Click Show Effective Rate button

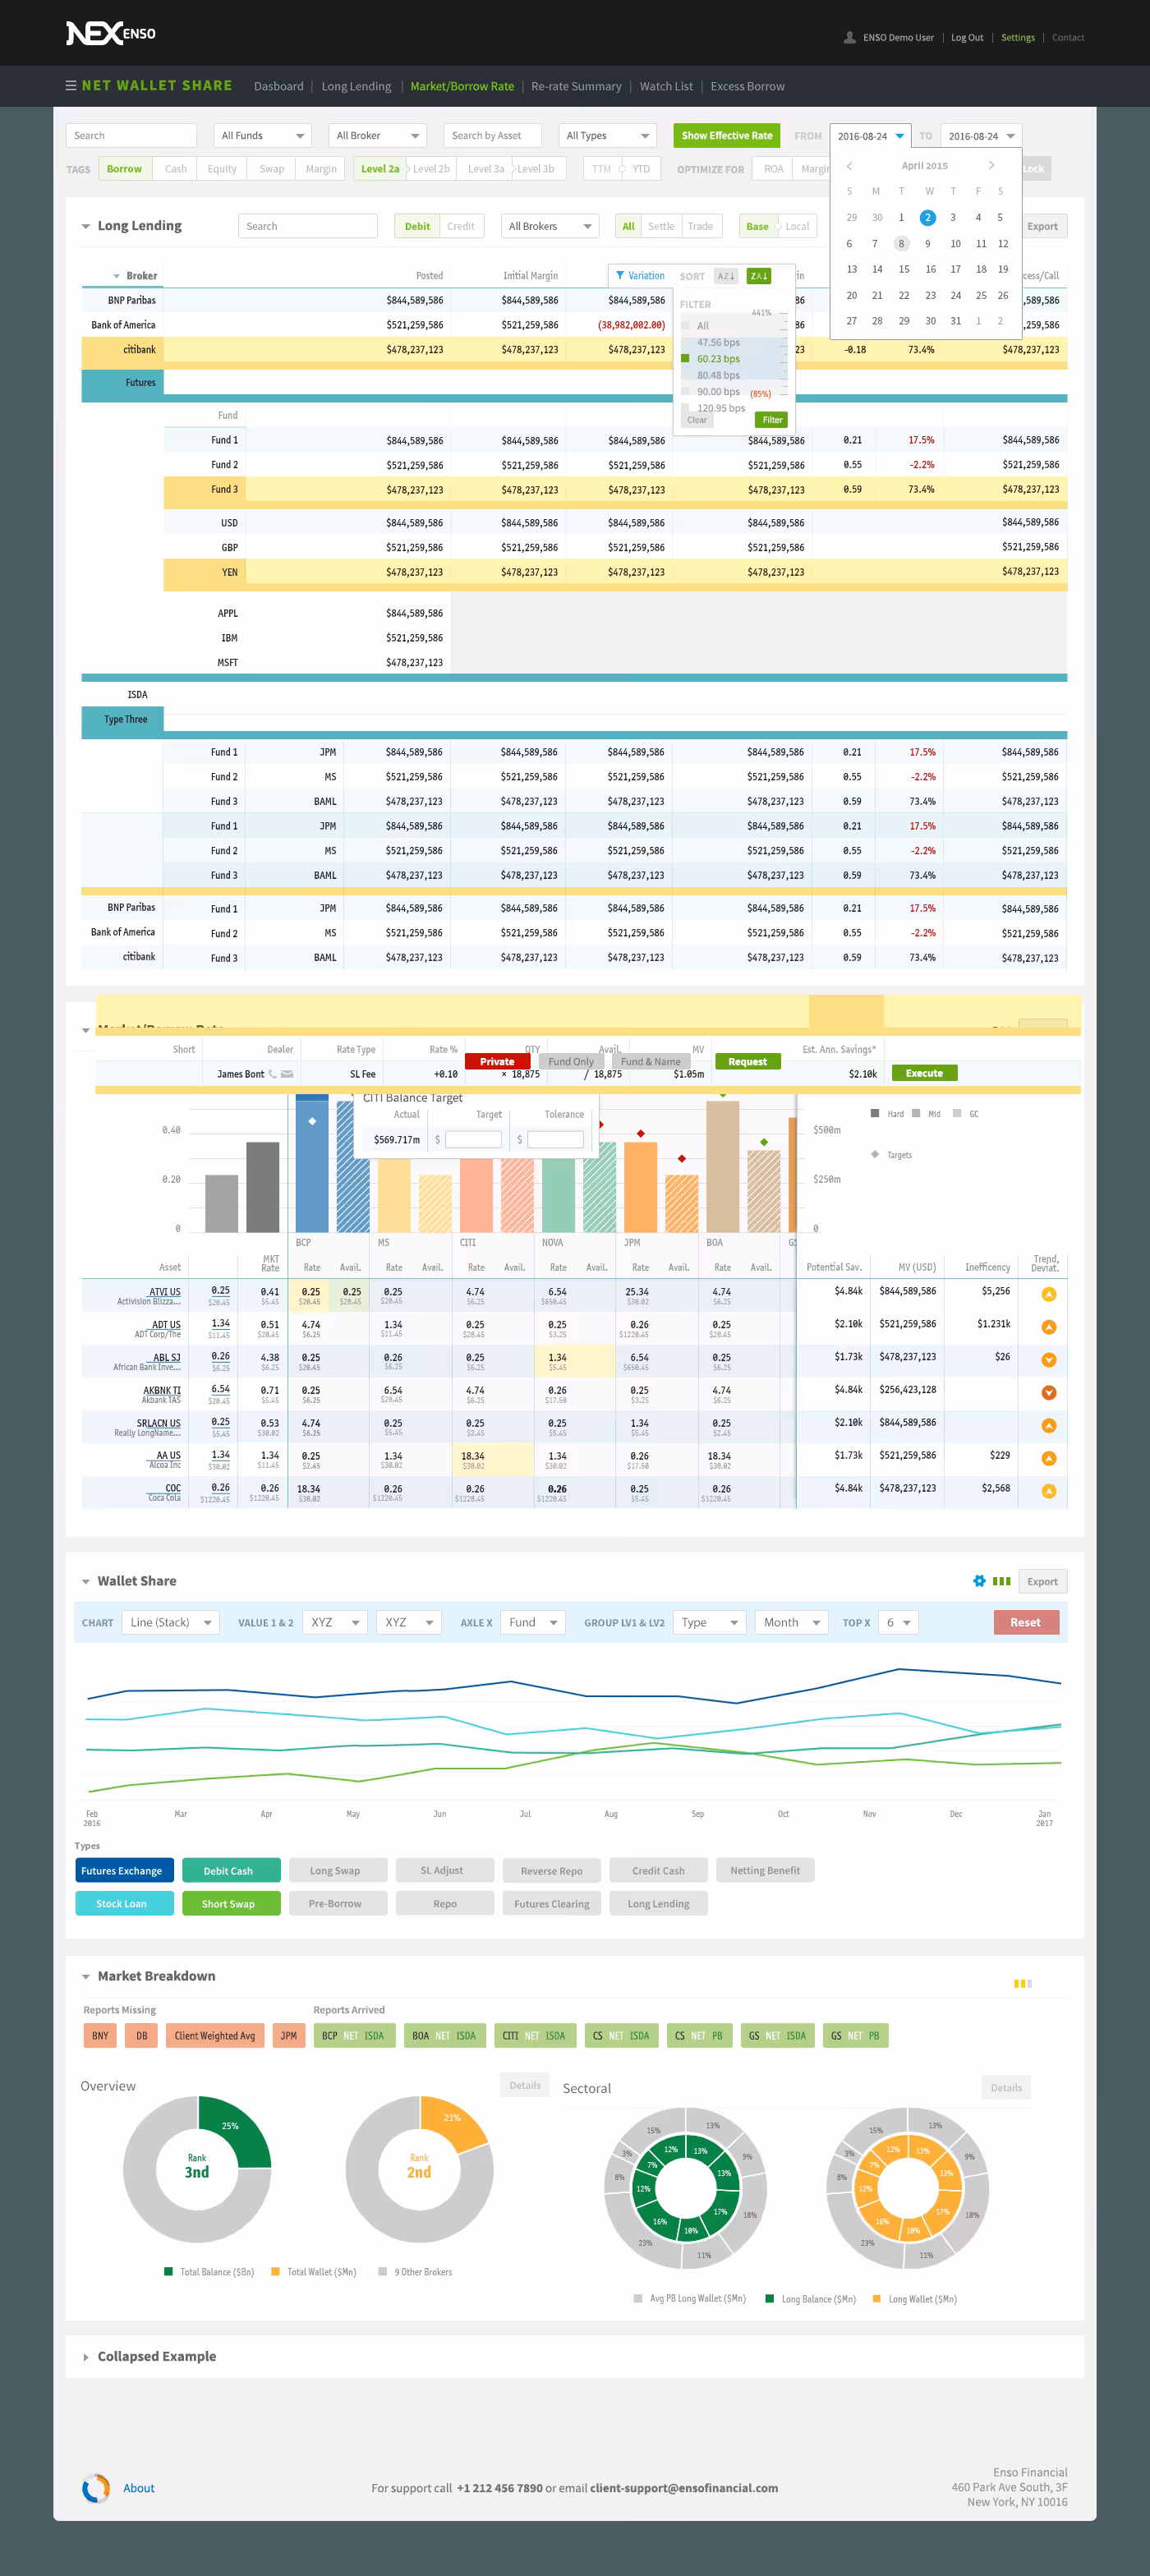point(727,136)
